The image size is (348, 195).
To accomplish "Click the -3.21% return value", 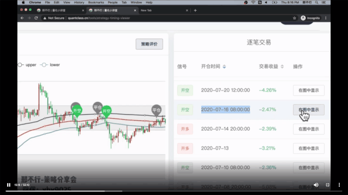I will click(x=267, y=148).
